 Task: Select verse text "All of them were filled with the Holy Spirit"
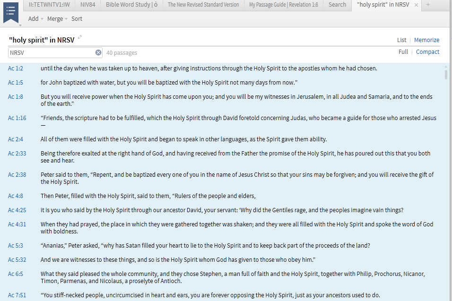click(94, 139)
